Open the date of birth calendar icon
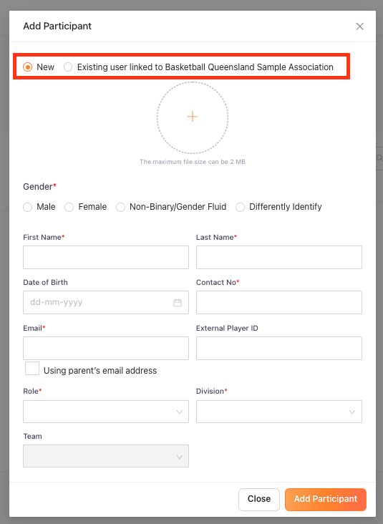This screenshot has width=383, height=524. click(x=178, y=303)
